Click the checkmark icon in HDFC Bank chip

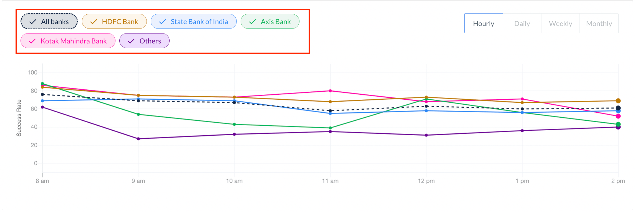click(x=94, y=22)
